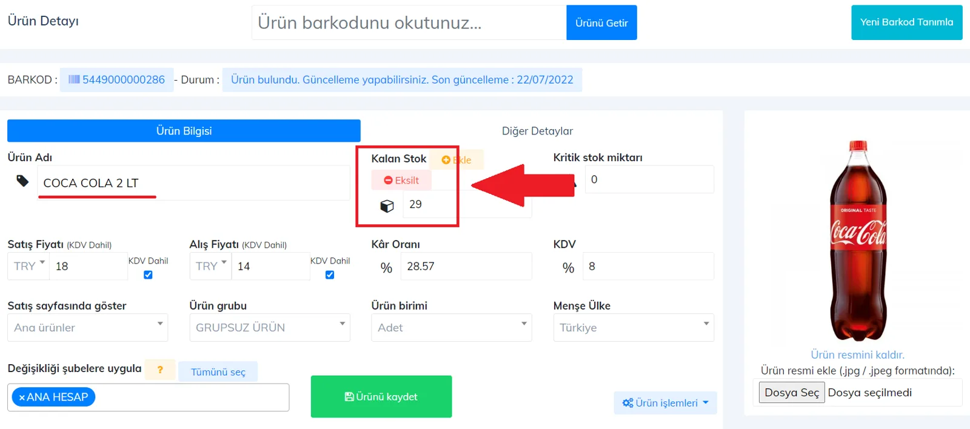Image resolution: width=970 pixels, height=429 pixels.
Task: Save product with Ürünü kaydet button
Action: pos(381,396)
